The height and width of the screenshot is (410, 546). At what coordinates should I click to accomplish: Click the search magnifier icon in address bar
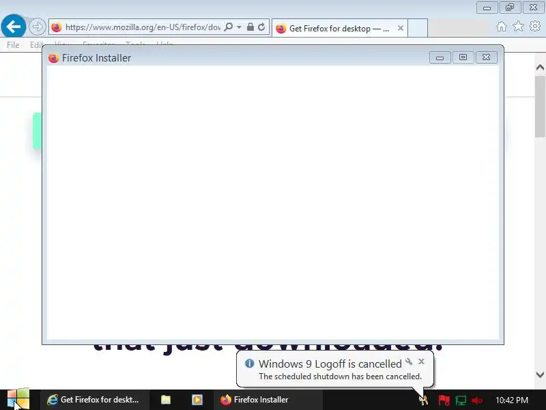click(x=229, y=27)
